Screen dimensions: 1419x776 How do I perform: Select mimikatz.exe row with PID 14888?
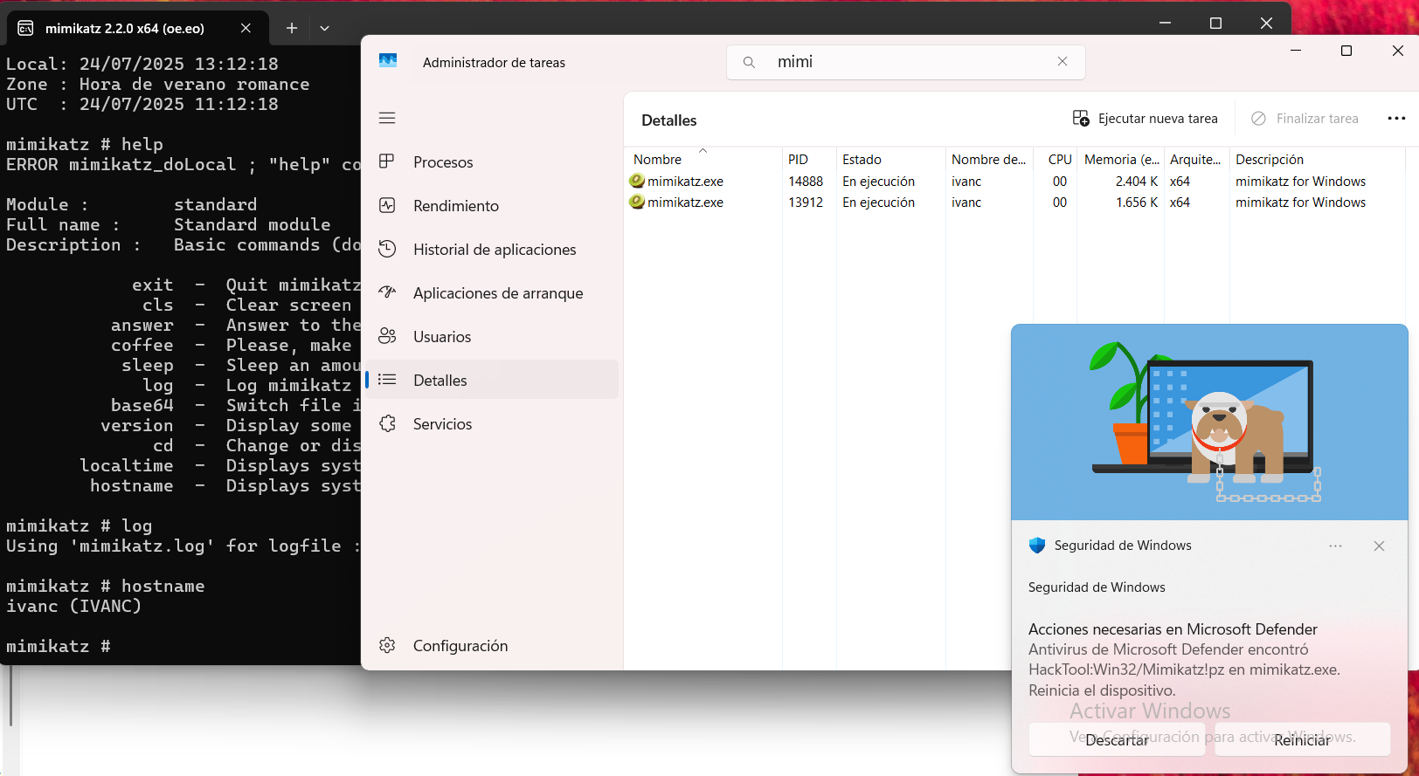tap(1015, 182)
